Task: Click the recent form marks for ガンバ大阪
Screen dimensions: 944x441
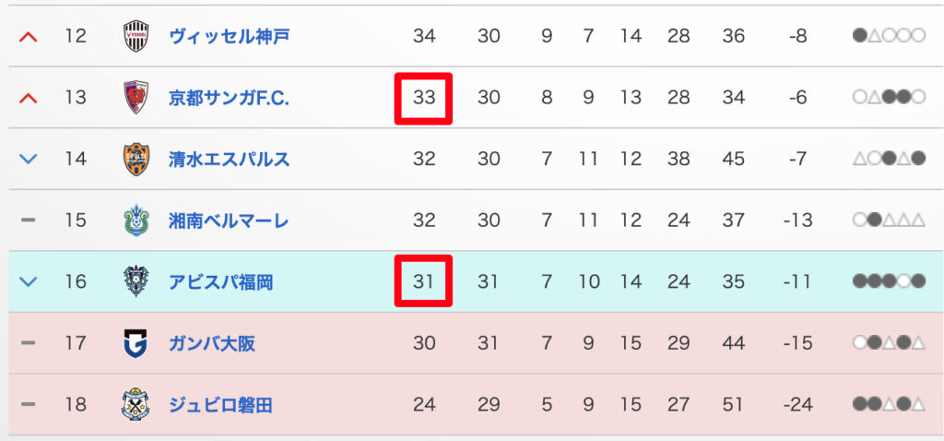Action: pos(889,343)
